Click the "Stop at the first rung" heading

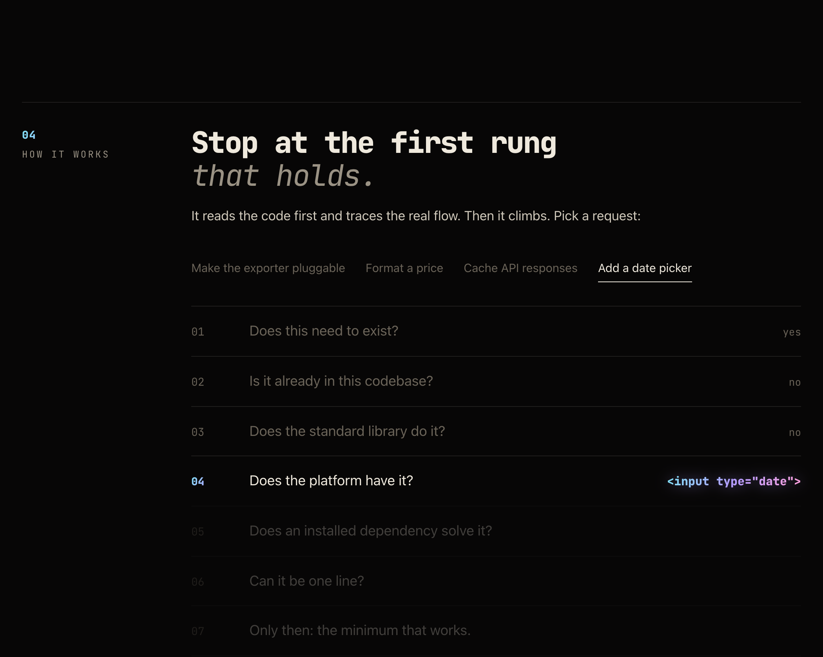(x=374, y=143)
